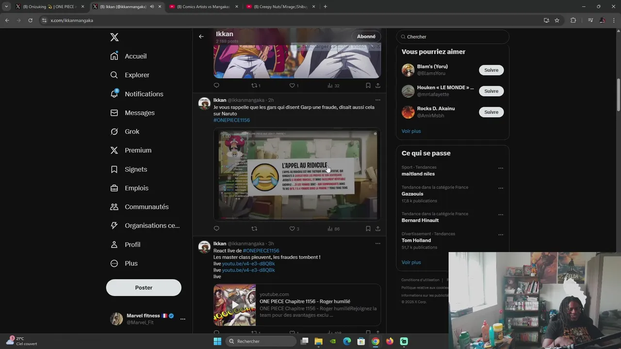
Task: Open a new browser tab
Action: [x=325, y=7]
